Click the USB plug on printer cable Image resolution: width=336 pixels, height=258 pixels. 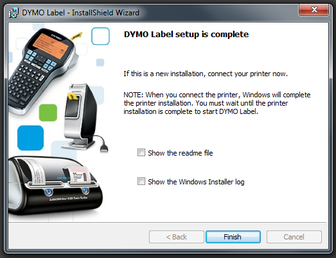(104, 149)
